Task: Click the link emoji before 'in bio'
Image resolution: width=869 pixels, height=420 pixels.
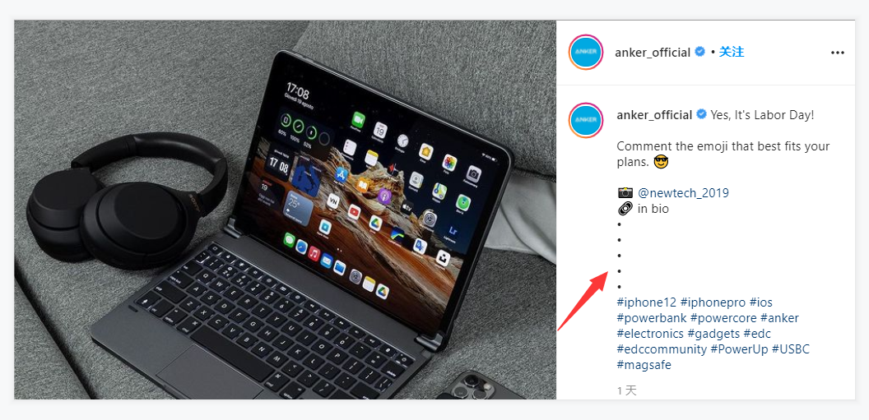Action: point(625,209)
